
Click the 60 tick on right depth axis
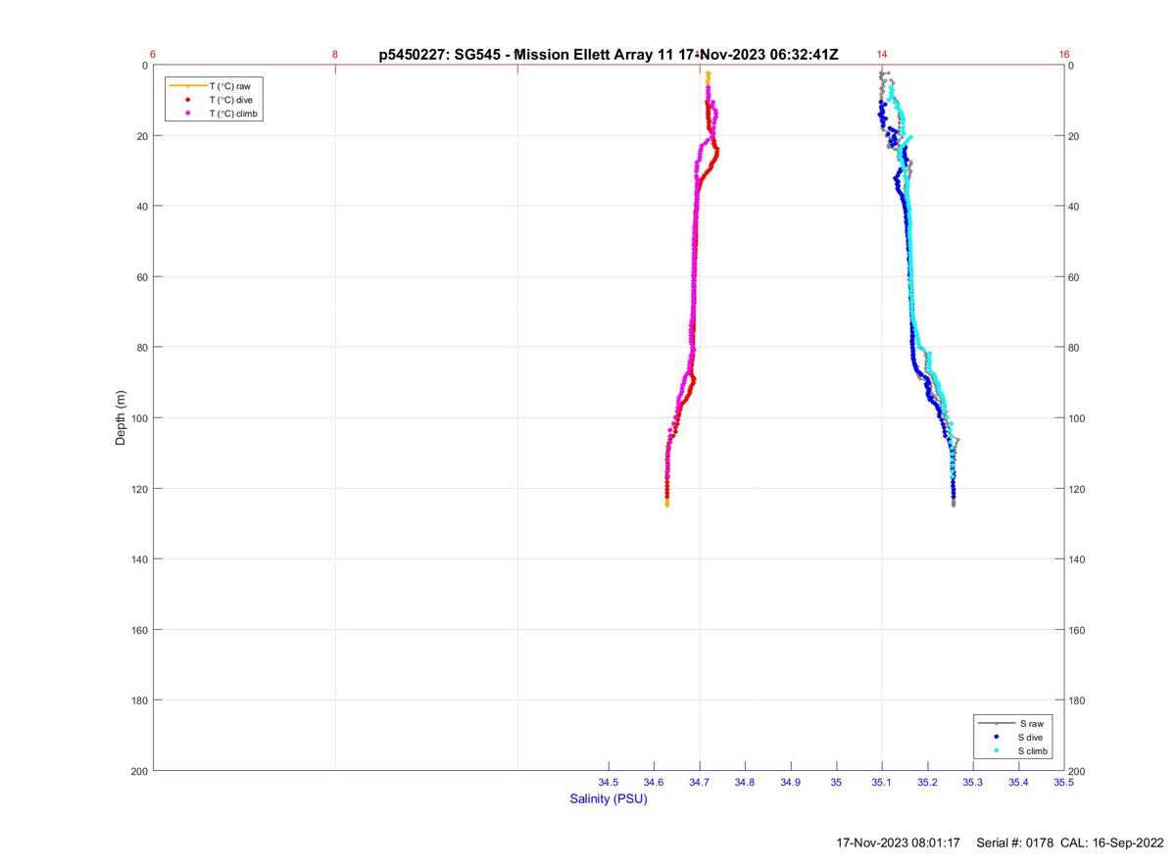tap(1075, 277)
